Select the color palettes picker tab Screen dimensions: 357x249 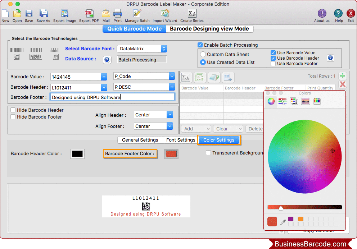click(x=294, y=101)
